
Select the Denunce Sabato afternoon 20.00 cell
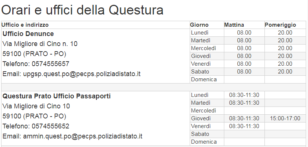(x=285, y=72)
